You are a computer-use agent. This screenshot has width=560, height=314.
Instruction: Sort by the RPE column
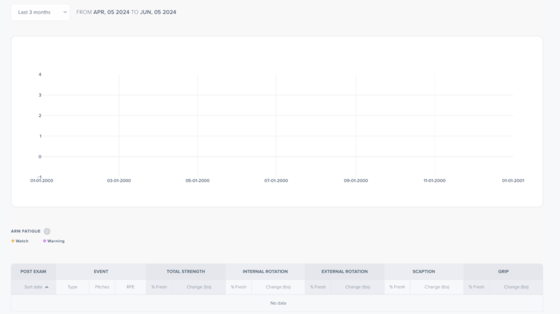click(130, 287)
